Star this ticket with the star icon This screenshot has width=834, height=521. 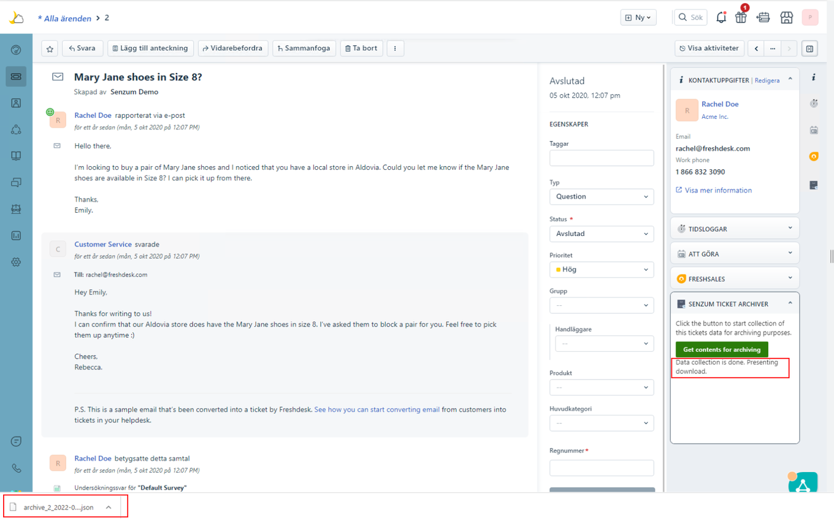click(50, 48)
